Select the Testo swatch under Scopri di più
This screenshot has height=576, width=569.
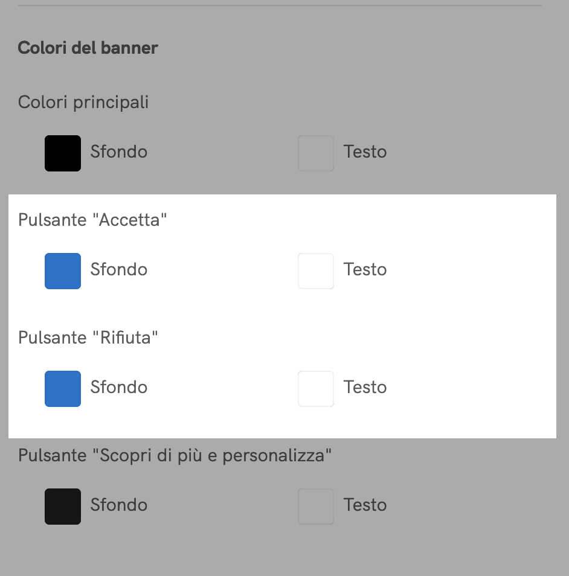[x=315, y=506]
